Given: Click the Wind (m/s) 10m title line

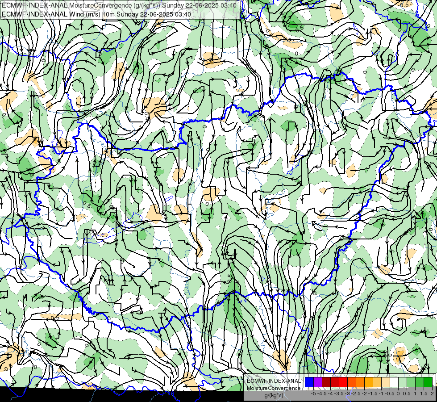Looking at the screenshot, I should (96, 14).
